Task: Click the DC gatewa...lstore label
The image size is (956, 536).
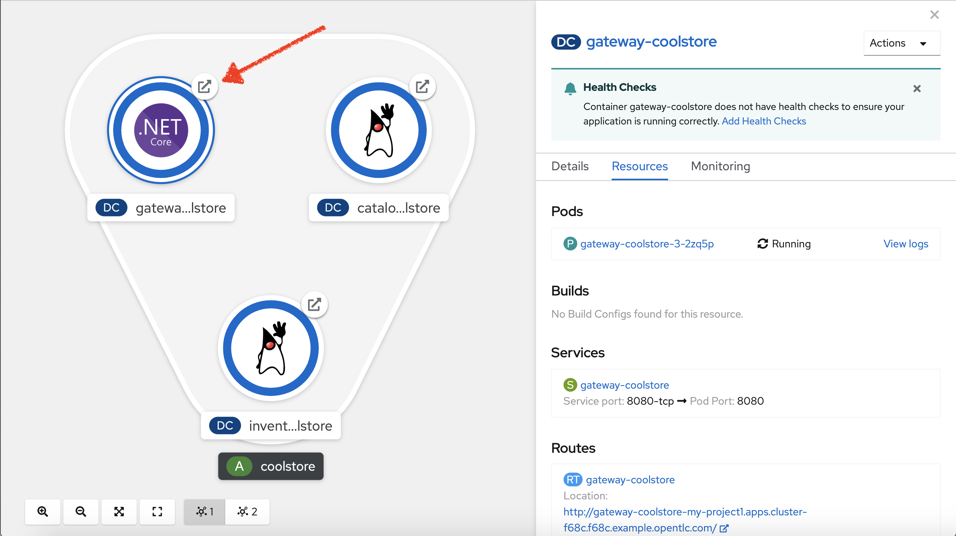Action: pyautogui.click(x=161, y=208)
